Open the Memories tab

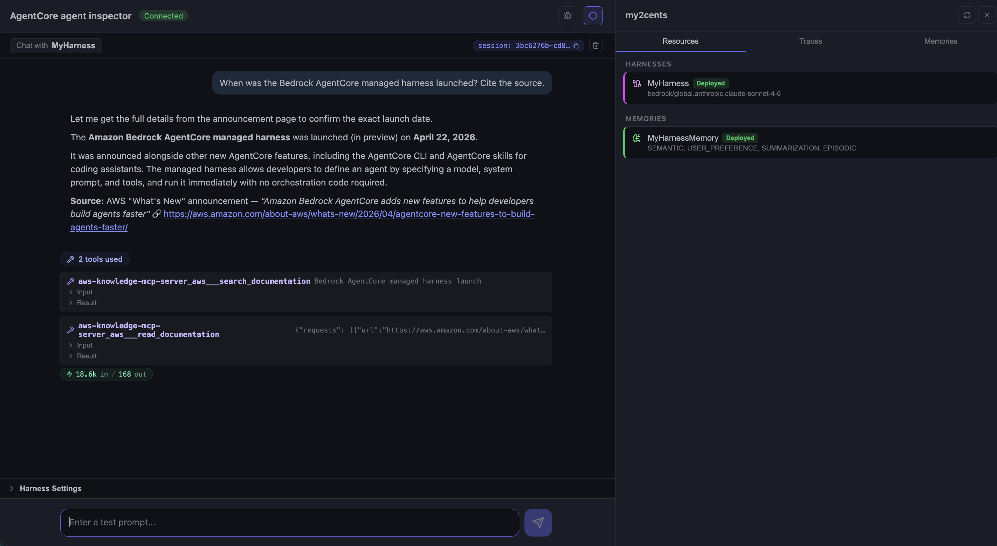point(941,41)
